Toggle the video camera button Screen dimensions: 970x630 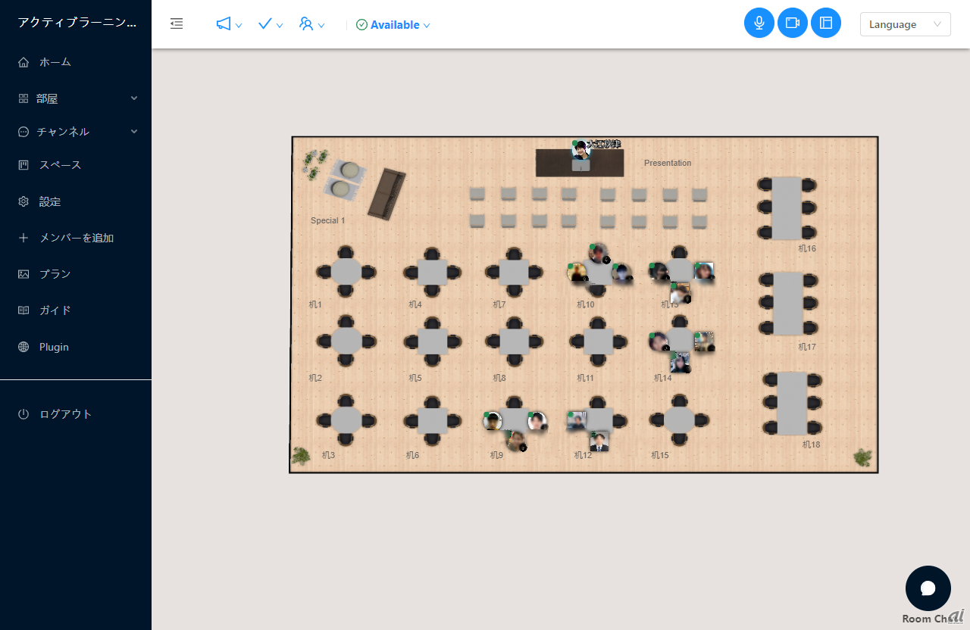click(x=793, y=23)
